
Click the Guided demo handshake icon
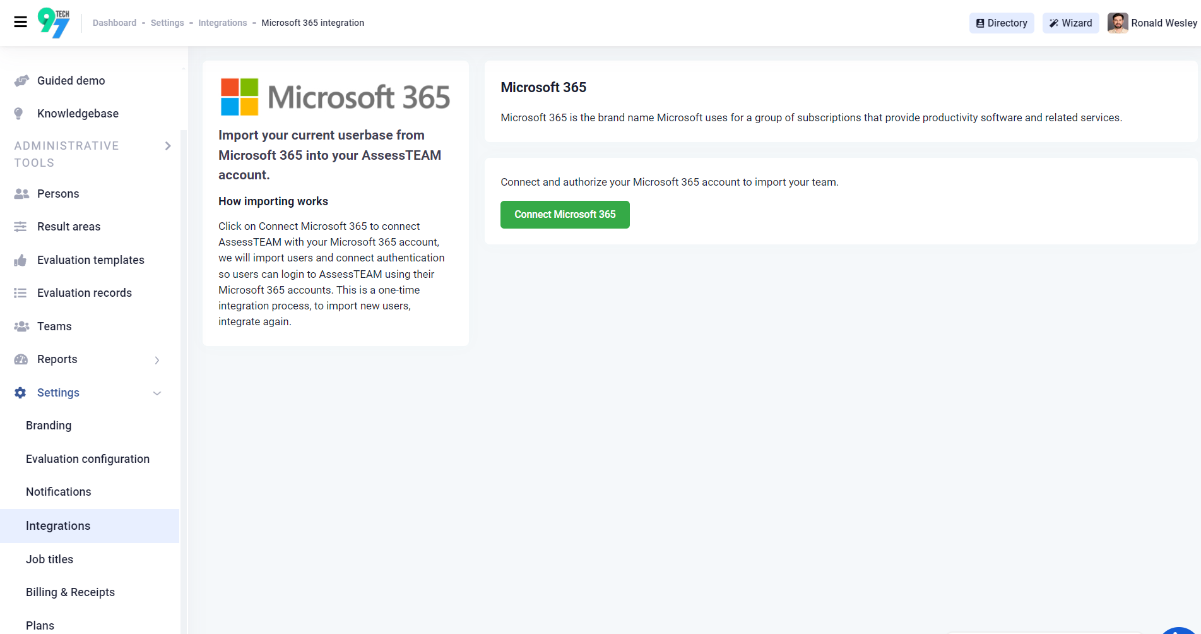pos(21,81)
